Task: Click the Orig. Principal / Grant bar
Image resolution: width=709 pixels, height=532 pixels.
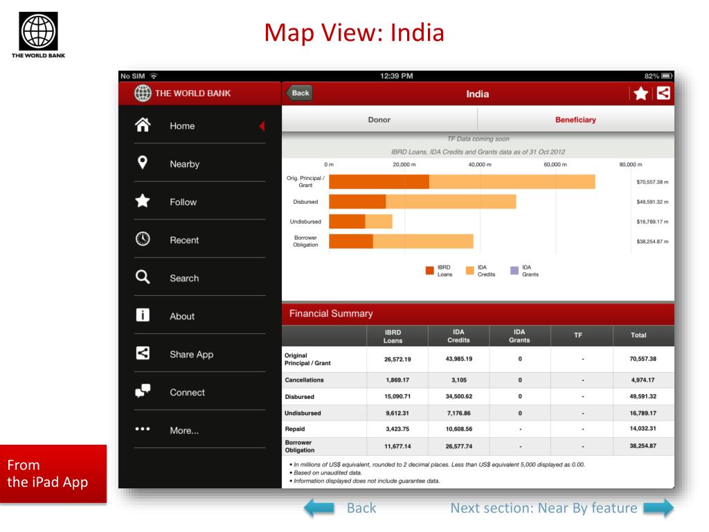Action: 462,182
